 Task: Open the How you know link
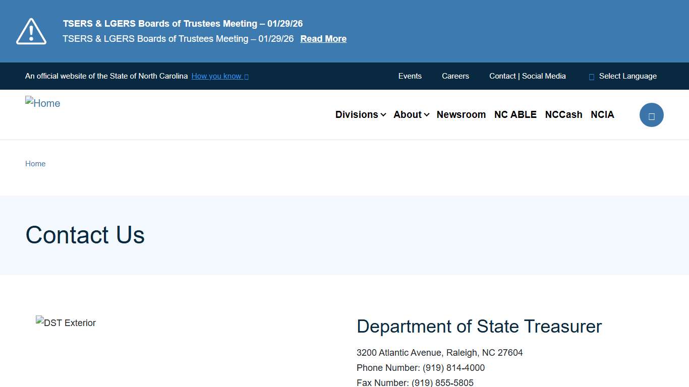(216, 76)
